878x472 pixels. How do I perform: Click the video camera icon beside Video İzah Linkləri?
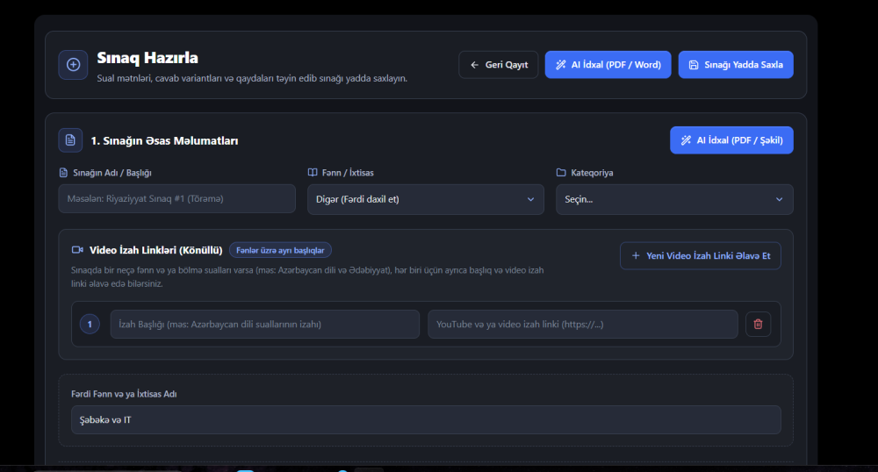[x=77, y=250]
